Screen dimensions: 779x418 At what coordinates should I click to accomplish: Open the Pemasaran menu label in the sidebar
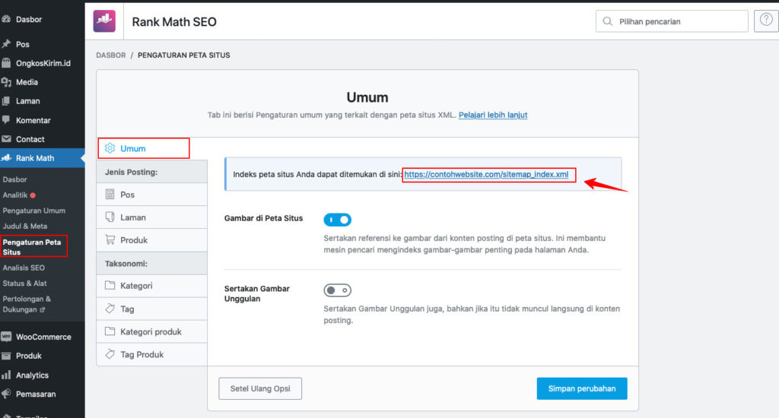click(x=36, y=394)
